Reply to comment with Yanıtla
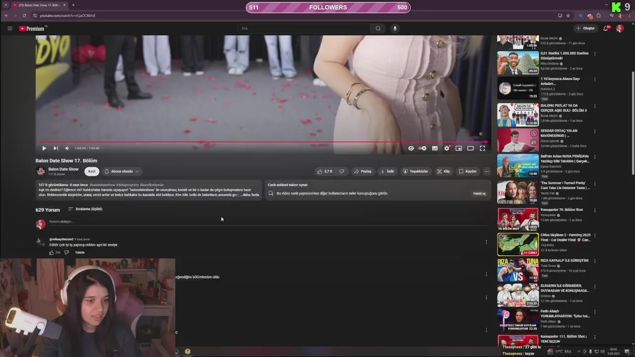 [80, 252]
